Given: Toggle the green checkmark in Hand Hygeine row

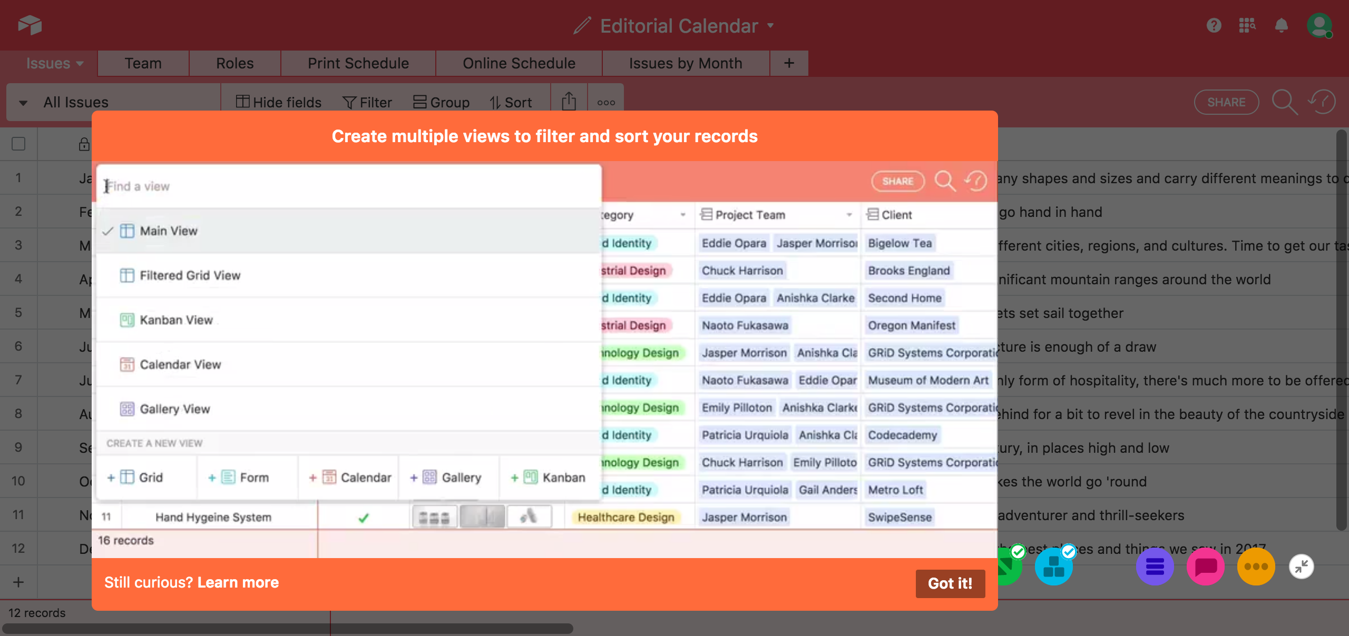Looking at the screenshot, I should (x=363, y=518).
